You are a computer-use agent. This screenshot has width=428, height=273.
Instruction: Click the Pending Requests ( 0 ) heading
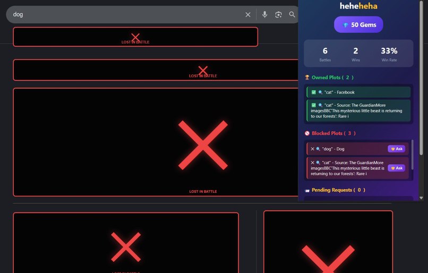(338, 190)
